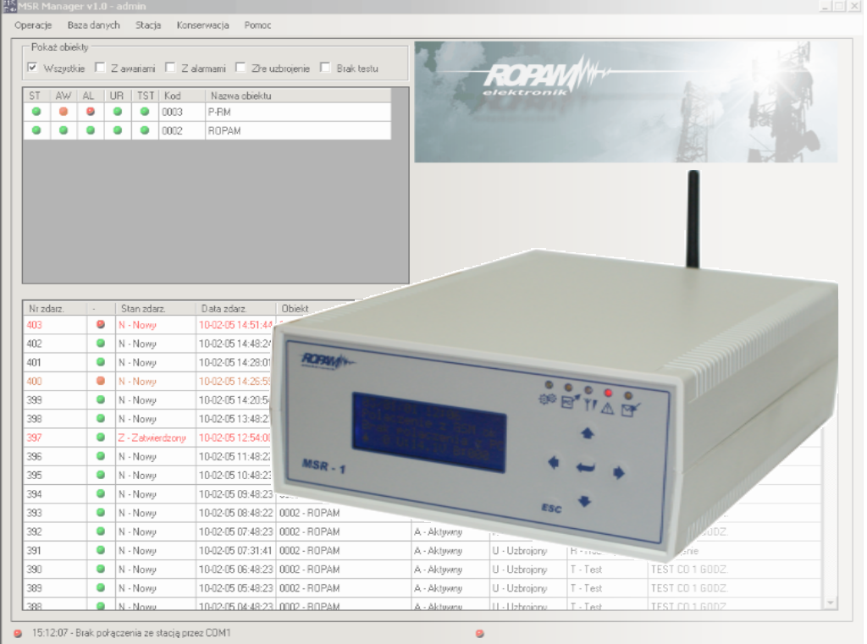Select 0002 - ROPAM in event 392 row
867x644 pixels.
(x=310, y=531)
